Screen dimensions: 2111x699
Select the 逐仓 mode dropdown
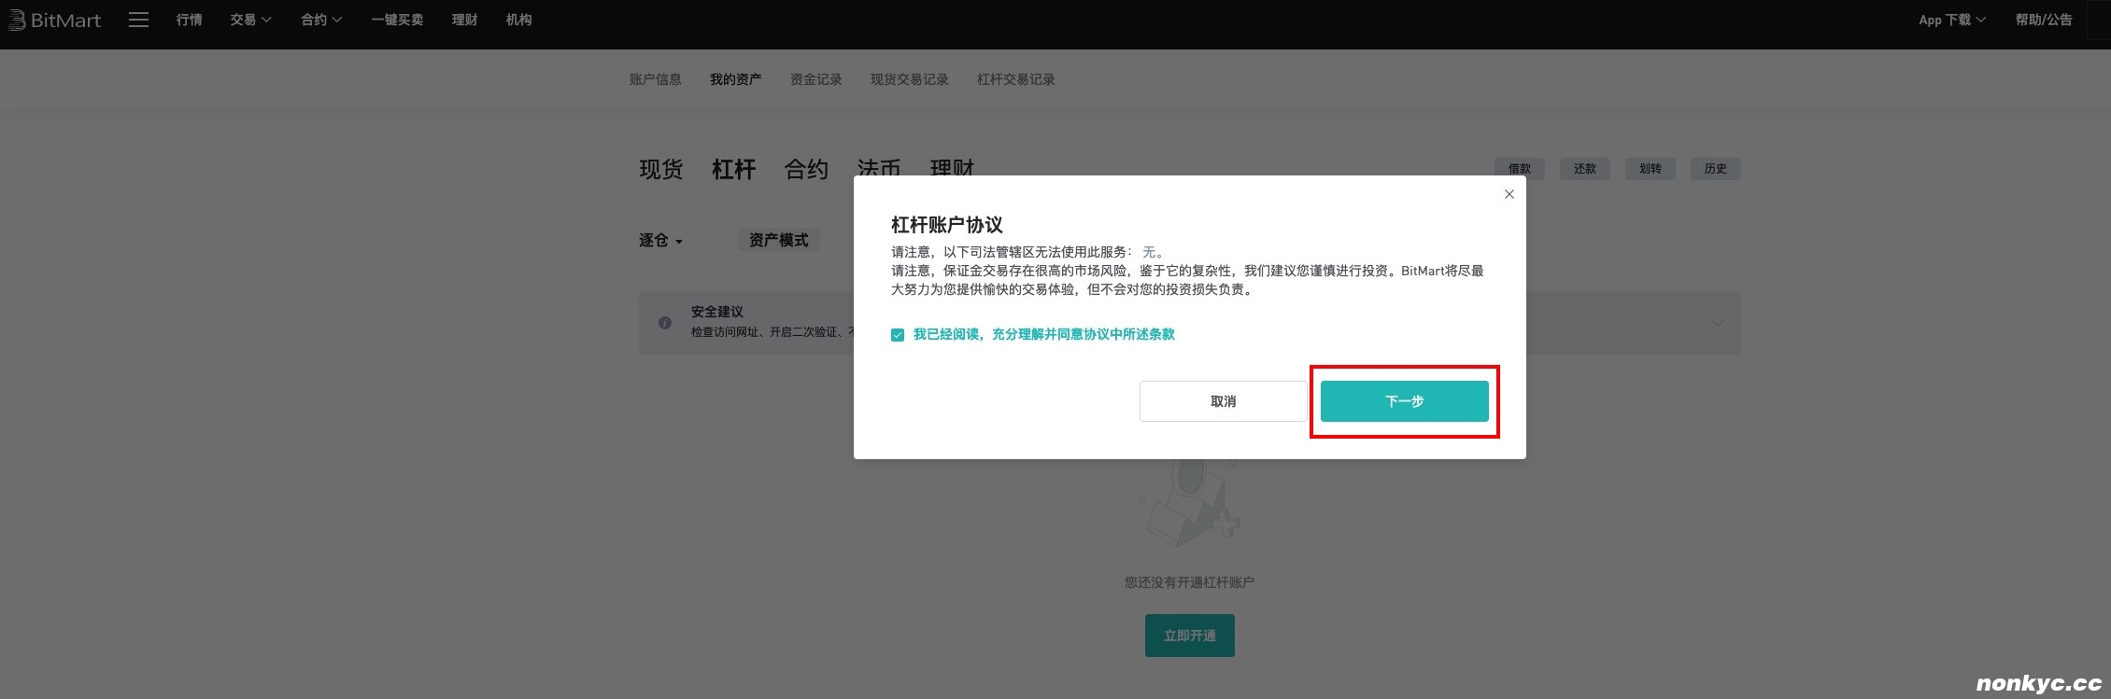click(x=660, y=241)
